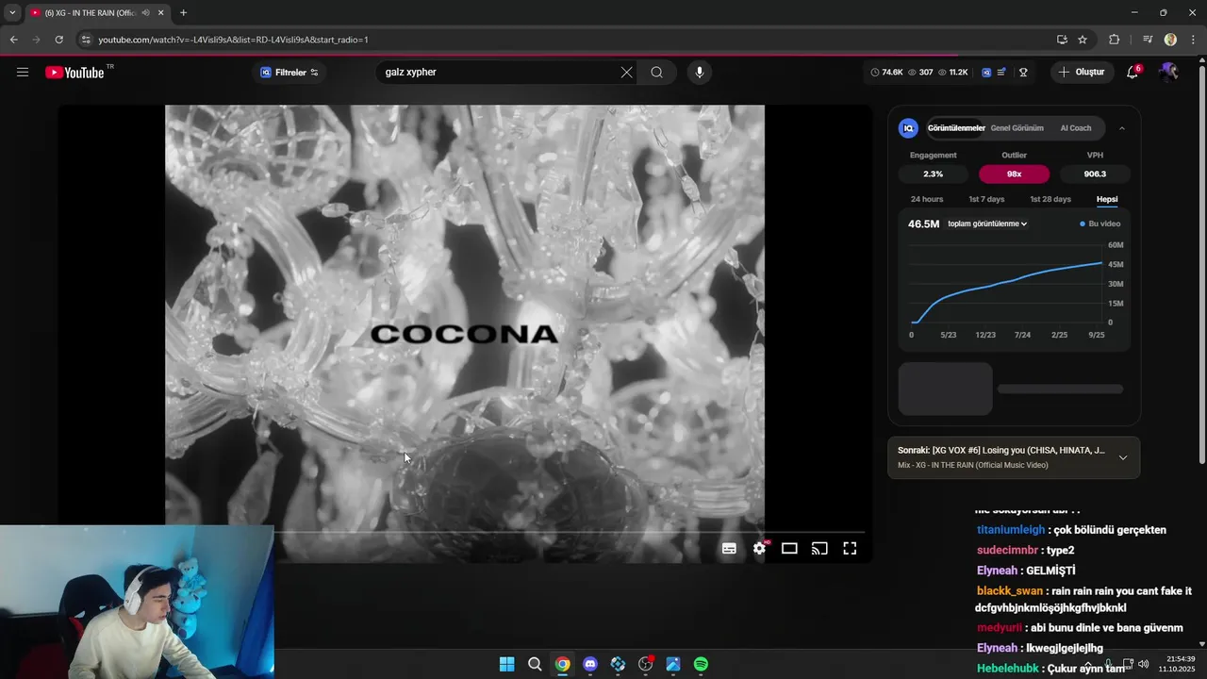Open the vidIQ trophy icon
This screenshot has width=1207, height=679.
[x=1023, y=72]
